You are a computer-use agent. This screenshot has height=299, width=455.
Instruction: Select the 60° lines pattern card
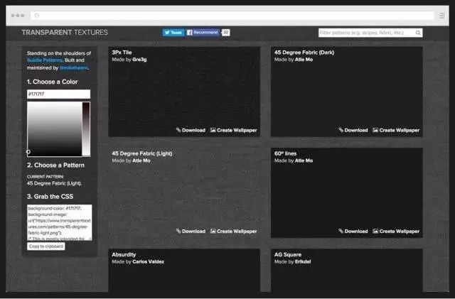coord(347,193)
